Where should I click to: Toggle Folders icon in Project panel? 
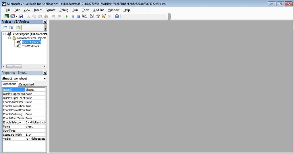18,28
